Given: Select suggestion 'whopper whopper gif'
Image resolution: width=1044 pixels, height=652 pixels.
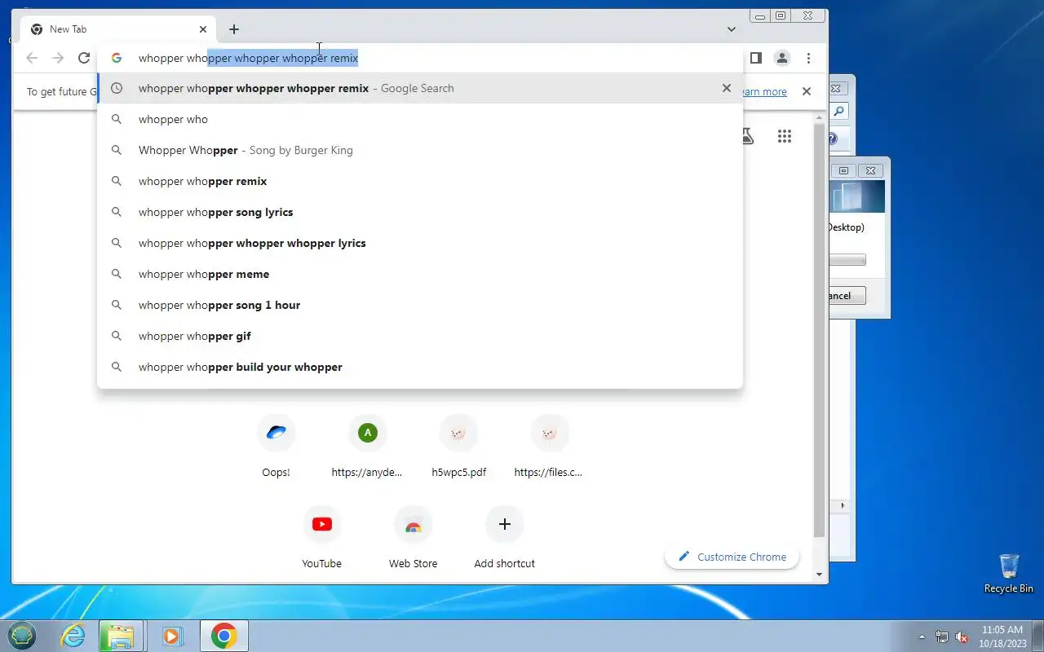Looking at the screenshot, I should pos(420,336).
